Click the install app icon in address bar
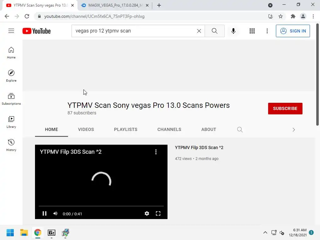This screenshot has height=240, width=320. coord(270,16)
